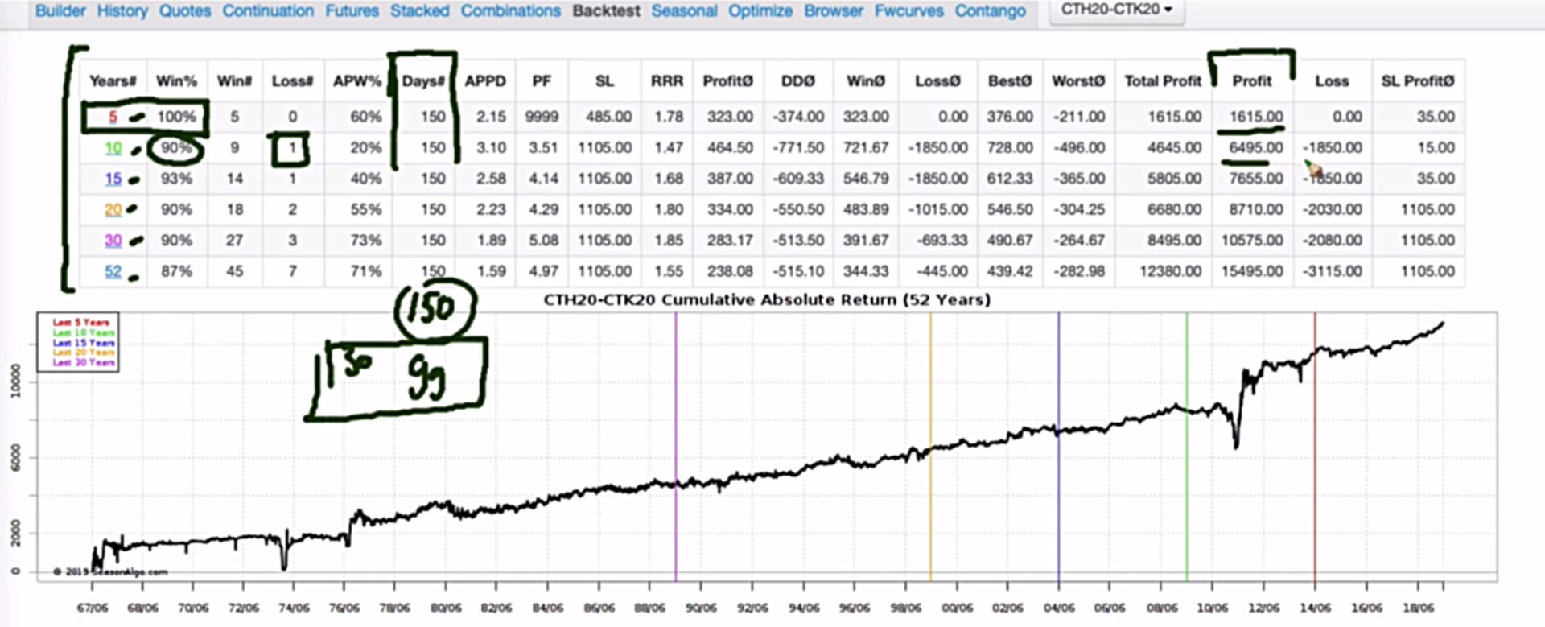This screenshot has width=1545, height=627.
Task: Select the Backtest tab
Action: click(606, 11)
